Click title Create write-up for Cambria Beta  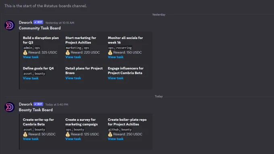pos(38,122)
